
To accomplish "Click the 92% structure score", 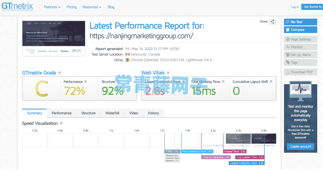I will coord(112,91).
